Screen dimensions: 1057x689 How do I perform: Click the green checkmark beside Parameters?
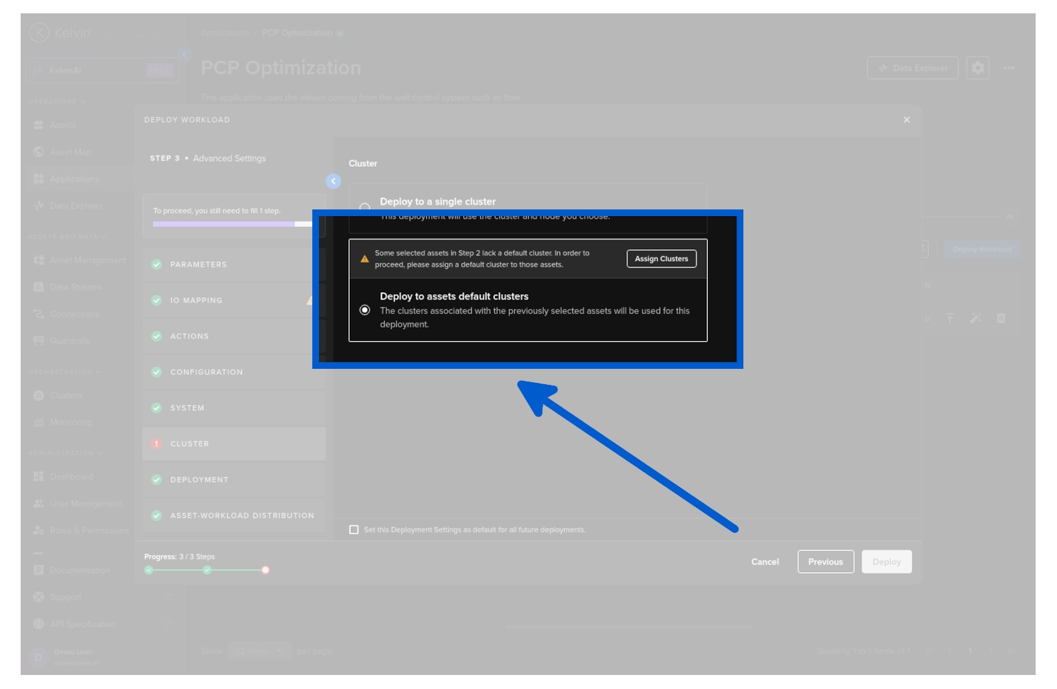coord(157,265)
